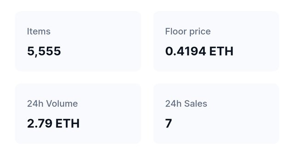Select the 2.79 number in 24h Volume
This screenshot has width=294, height=165.
[x=40, y=123]
